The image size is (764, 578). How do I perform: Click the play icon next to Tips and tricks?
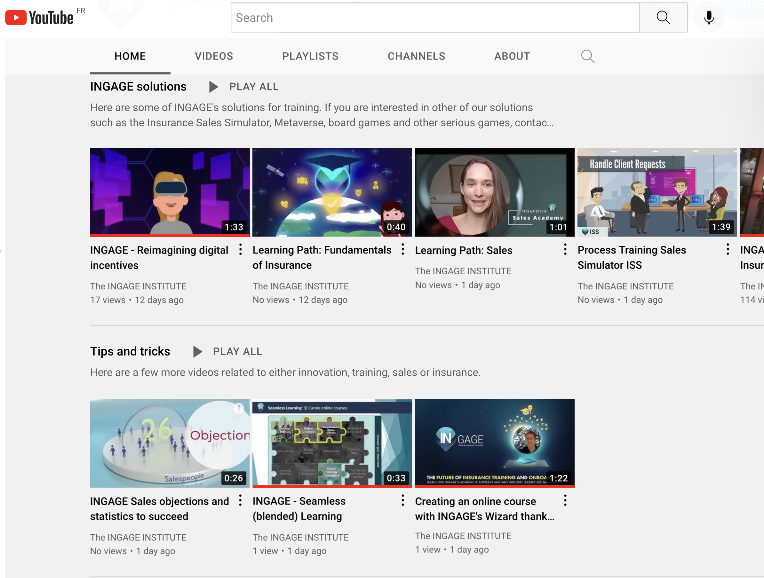(x=198, y=351)
